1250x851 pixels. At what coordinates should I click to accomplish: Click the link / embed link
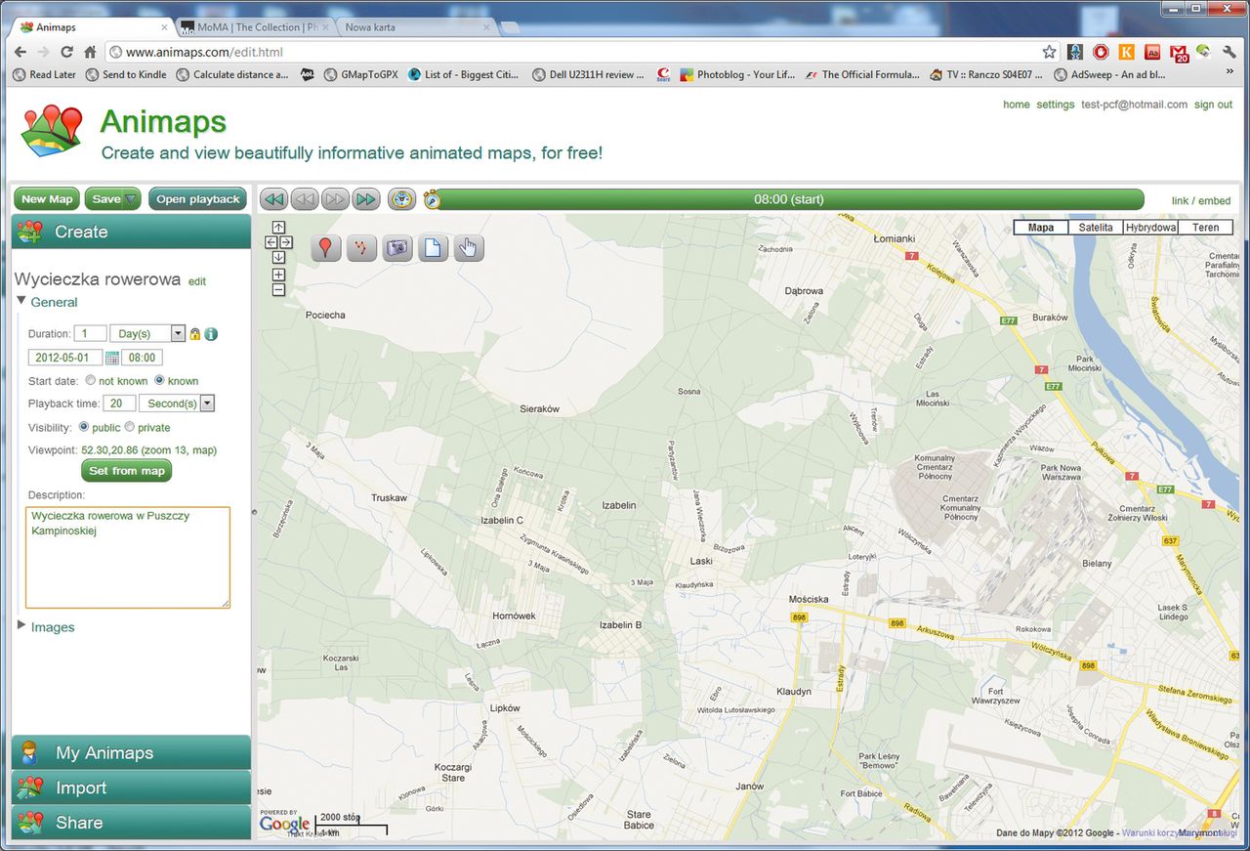1201,201
